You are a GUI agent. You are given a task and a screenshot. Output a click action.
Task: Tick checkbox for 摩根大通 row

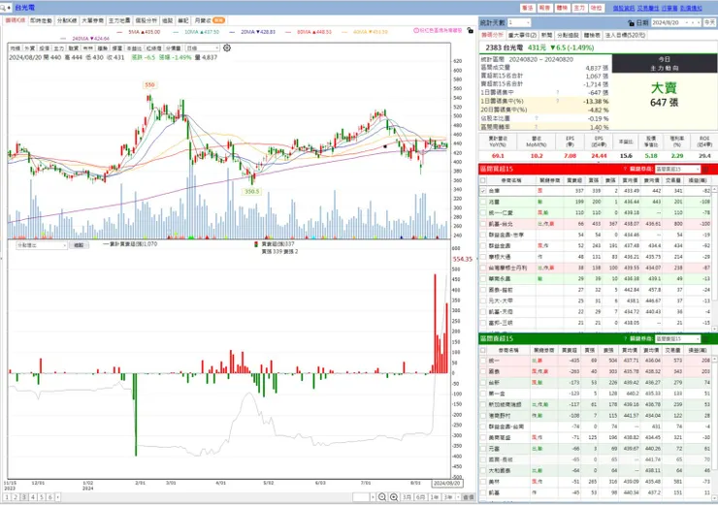pos(483,257)
